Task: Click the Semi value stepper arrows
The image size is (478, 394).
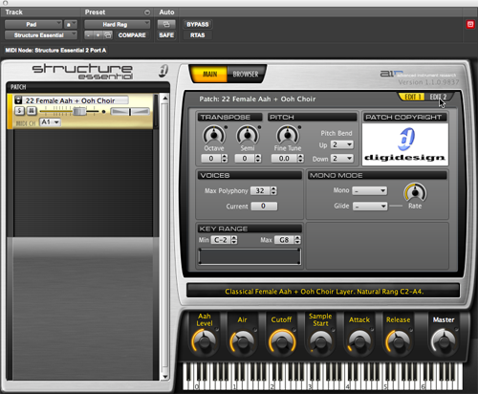Action: pyautogui.click(x=258, y=159)
